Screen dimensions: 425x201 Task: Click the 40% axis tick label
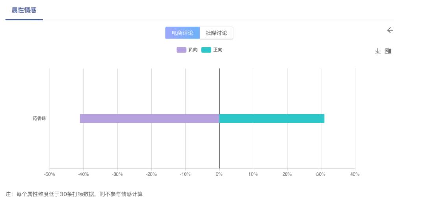coord(355,174)
